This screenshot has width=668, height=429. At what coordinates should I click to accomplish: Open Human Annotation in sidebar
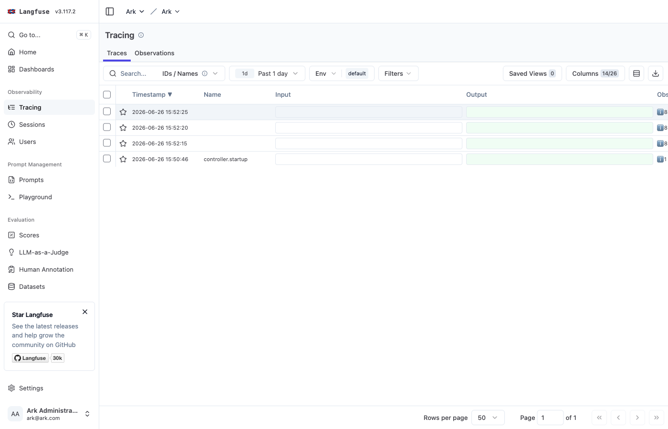point(50,269)
